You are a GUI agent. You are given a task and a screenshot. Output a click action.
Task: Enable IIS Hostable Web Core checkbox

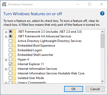tap(10, 73)
